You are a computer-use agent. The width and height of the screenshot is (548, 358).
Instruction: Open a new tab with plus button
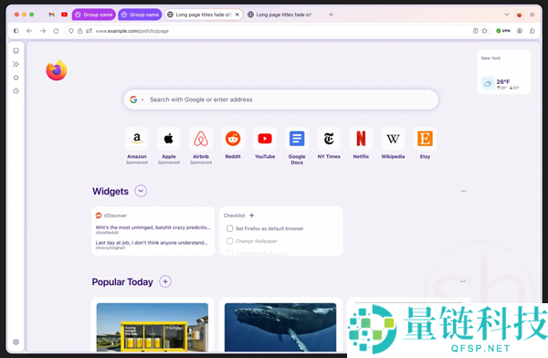pos(331,15)
